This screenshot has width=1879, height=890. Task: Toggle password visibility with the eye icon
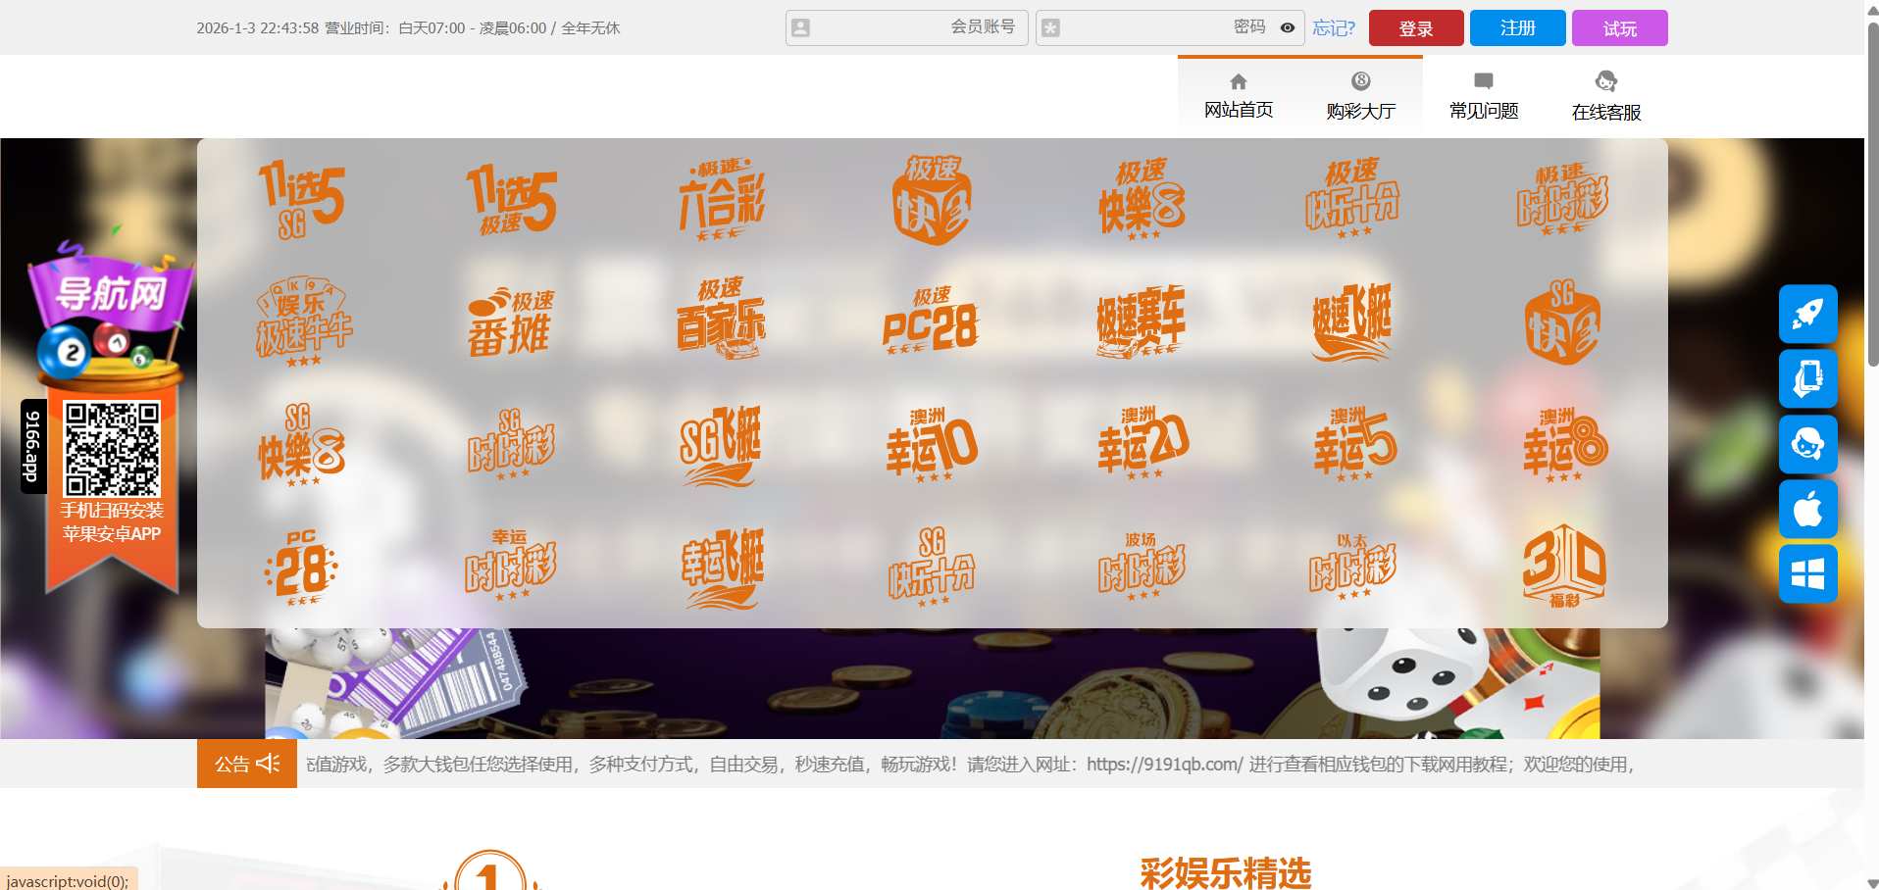tap(1287, 27)
